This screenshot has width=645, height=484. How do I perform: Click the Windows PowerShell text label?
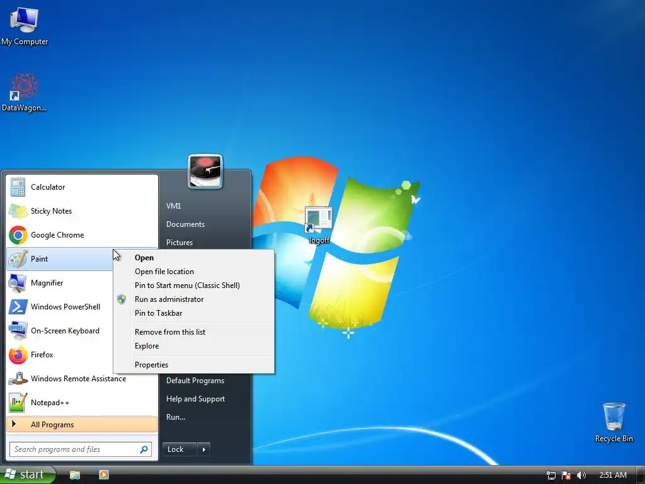(x=66, y=307)
